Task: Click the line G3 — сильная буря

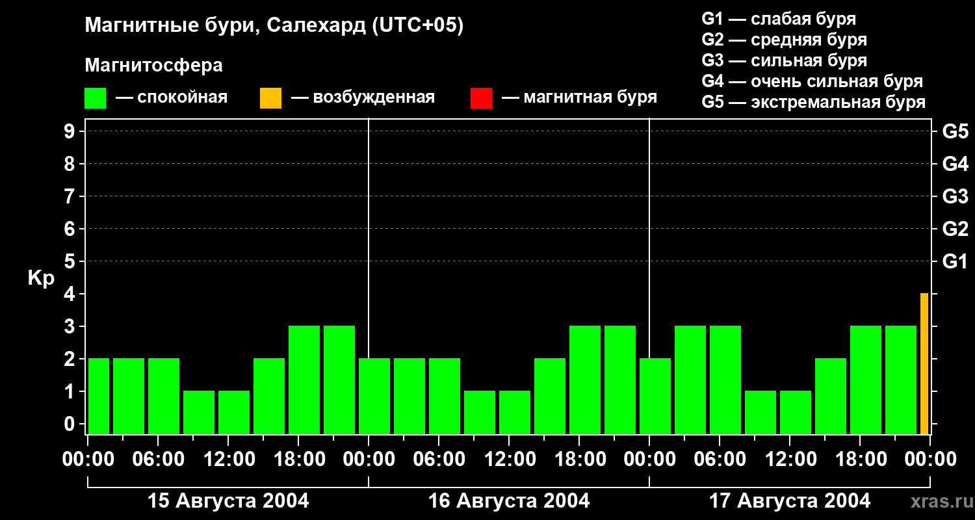Action: click(784, 60)
